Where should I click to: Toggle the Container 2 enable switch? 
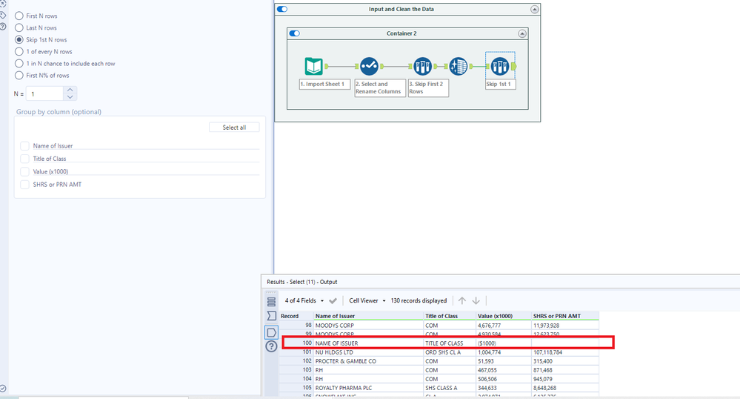[295, 33]
